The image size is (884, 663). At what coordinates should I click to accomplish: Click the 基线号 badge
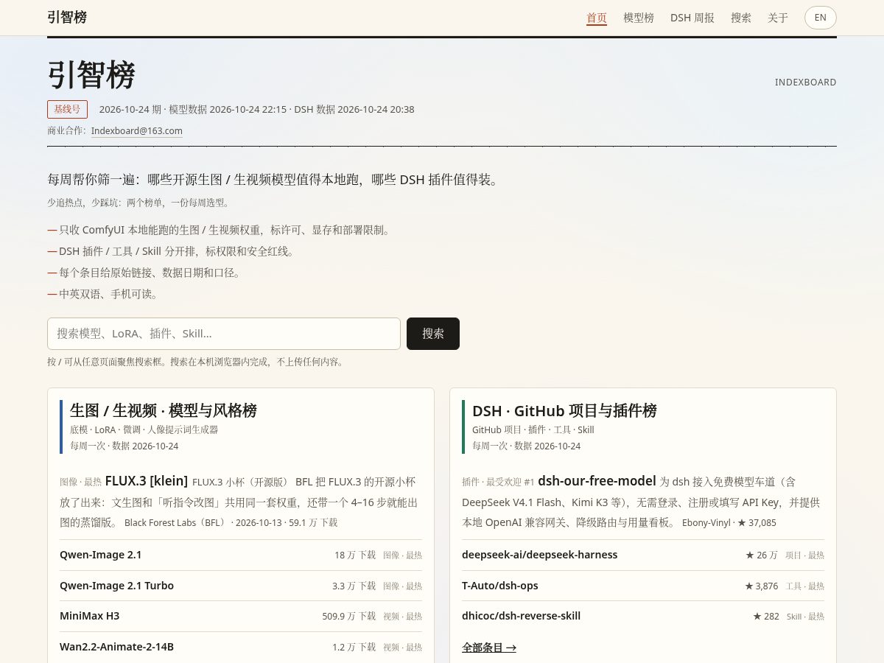[68, 109]
